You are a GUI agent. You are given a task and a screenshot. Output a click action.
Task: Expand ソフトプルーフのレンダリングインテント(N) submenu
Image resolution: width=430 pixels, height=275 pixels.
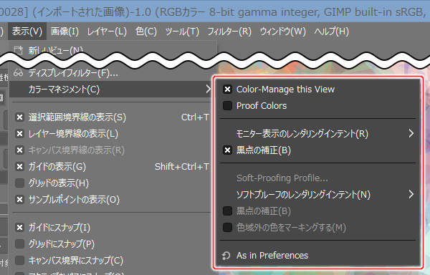coord(318,195)
